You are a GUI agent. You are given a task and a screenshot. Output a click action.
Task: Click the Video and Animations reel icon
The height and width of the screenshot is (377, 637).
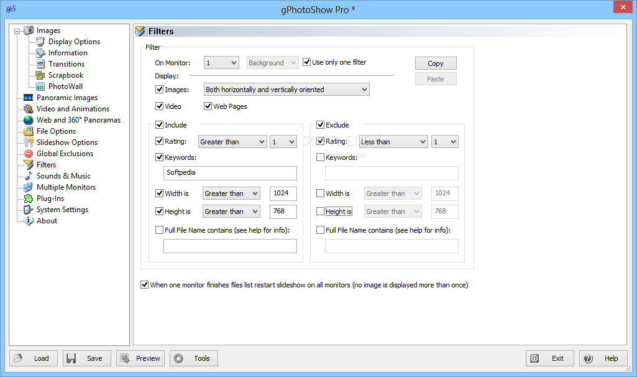coord(29,109)
